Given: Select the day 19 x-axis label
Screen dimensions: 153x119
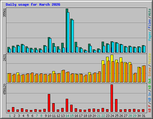Looking at the screenshot, I should point(90,116).
